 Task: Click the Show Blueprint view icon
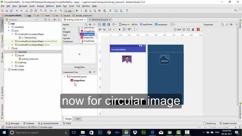pos(104,25)
